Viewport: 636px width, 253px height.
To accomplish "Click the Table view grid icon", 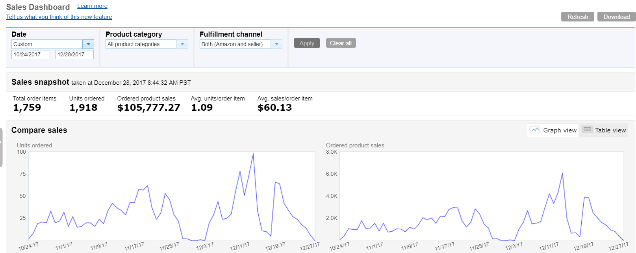I will [587, 129].
